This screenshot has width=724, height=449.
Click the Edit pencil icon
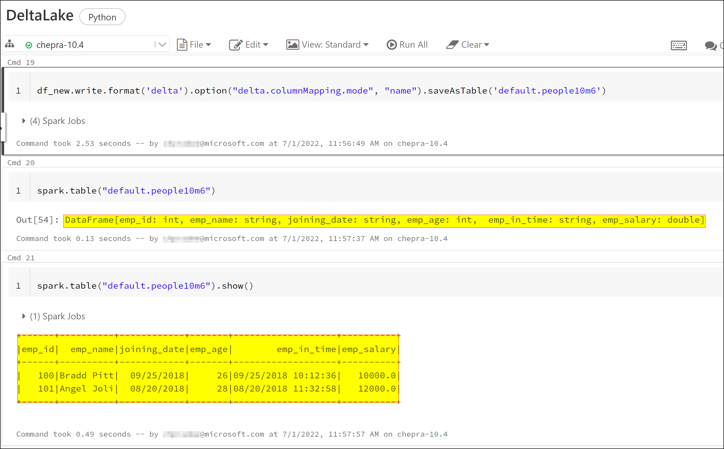236,45
